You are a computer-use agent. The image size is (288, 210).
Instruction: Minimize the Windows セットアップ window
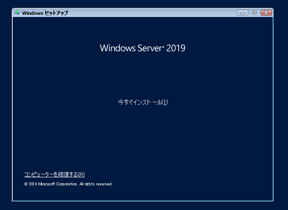243,13
